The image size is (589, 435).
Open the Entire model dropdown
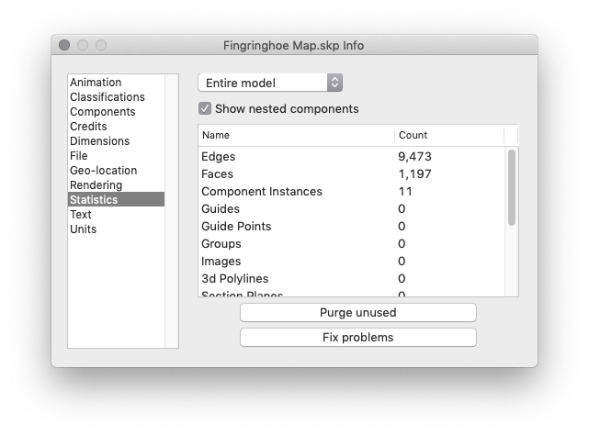270,83
